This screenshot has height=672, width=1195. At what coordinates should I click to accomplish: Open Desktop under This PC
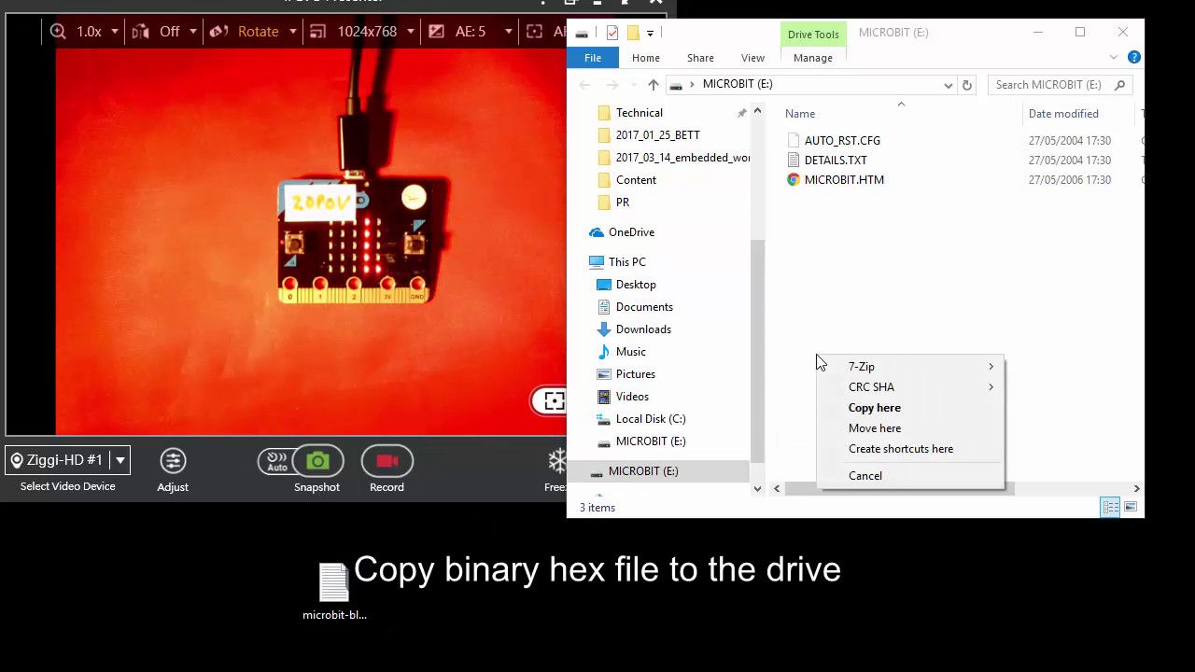coord(636,285)
